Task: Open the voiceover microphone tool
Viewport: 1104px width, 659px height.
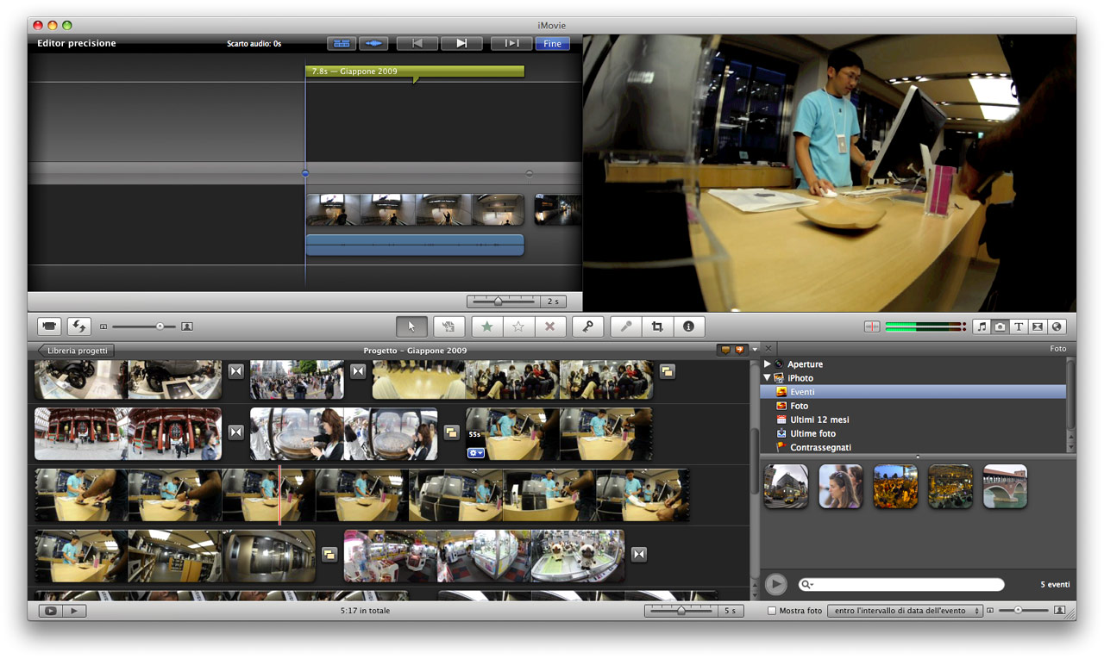Action: 626,326
